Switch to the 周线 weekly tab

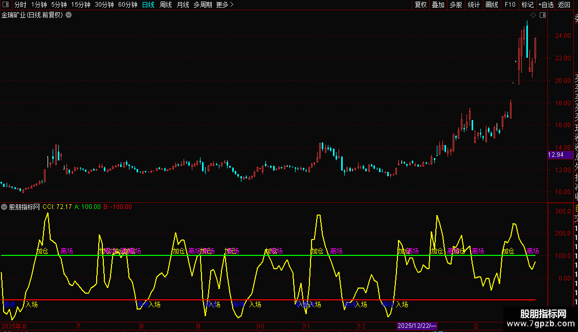(x=166, y=5)
